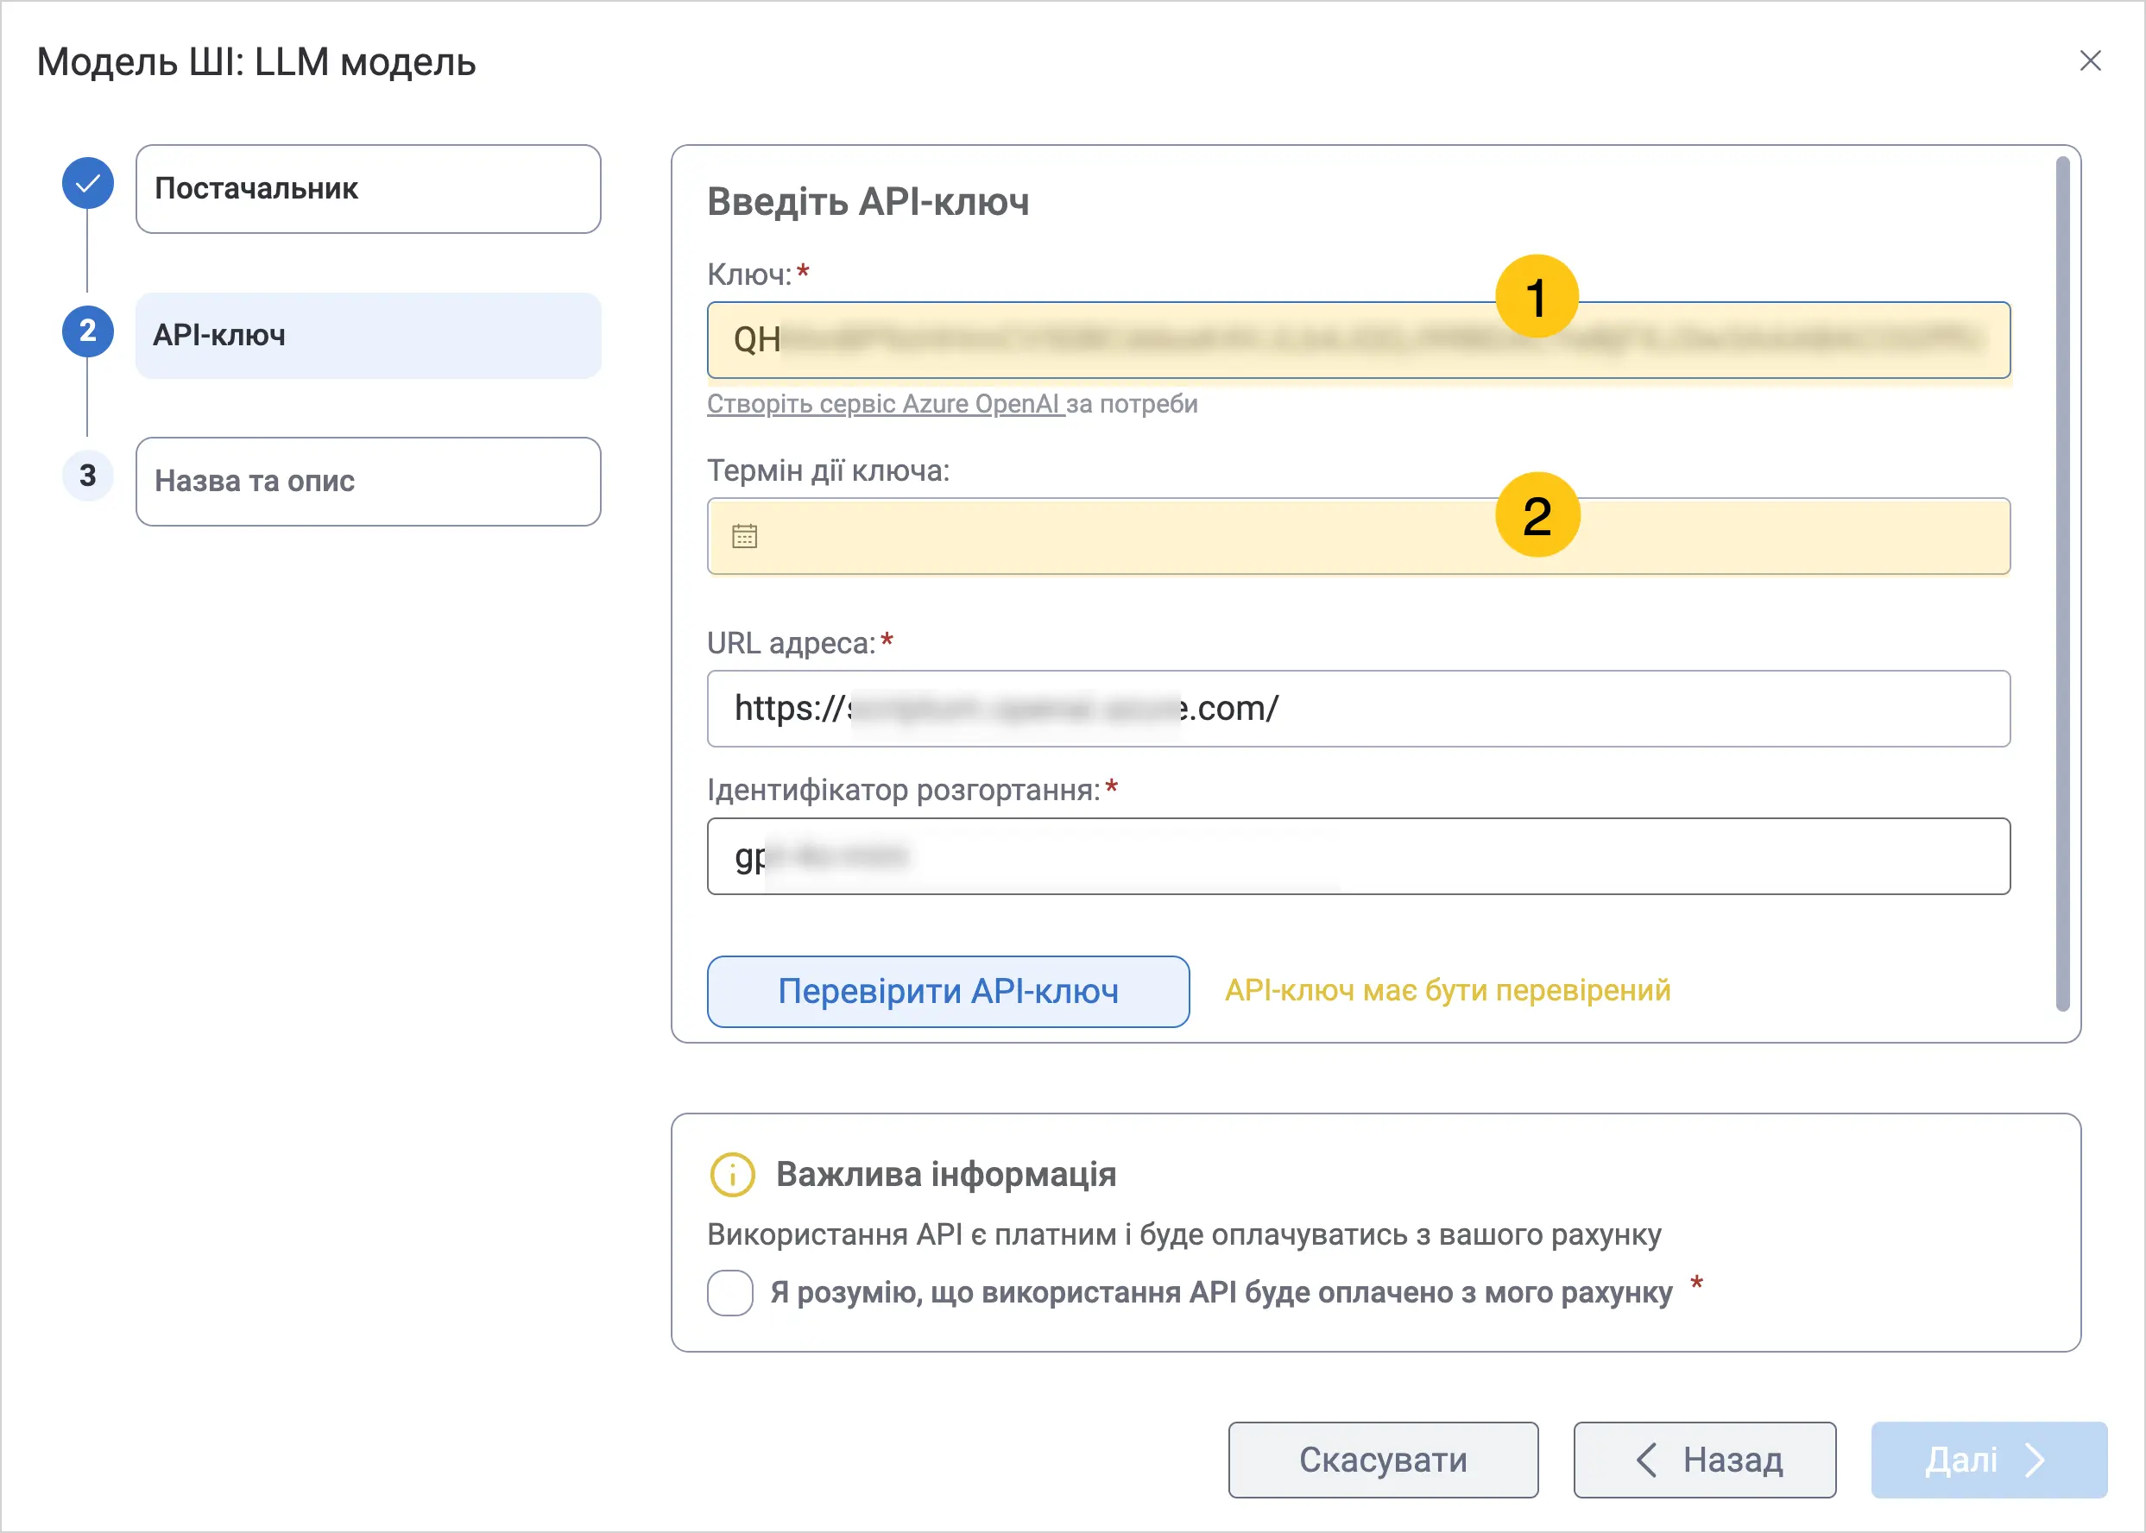
Task: Open the Створіть сервіс Azure OpenAI link
Action: tap(886, 404)
